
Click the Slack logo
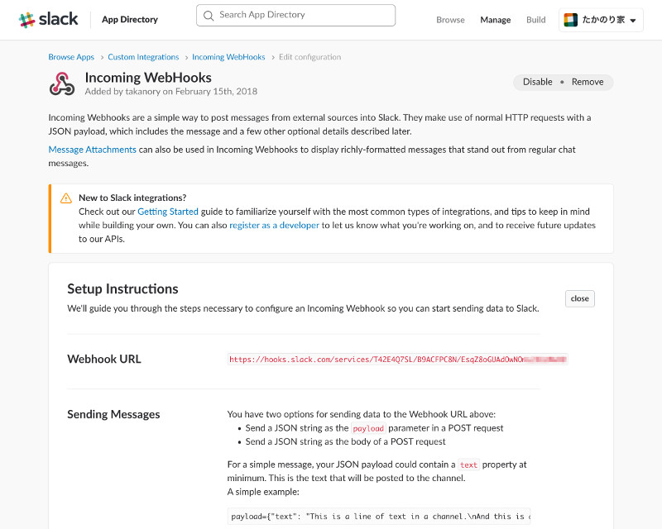coord(49,19)
